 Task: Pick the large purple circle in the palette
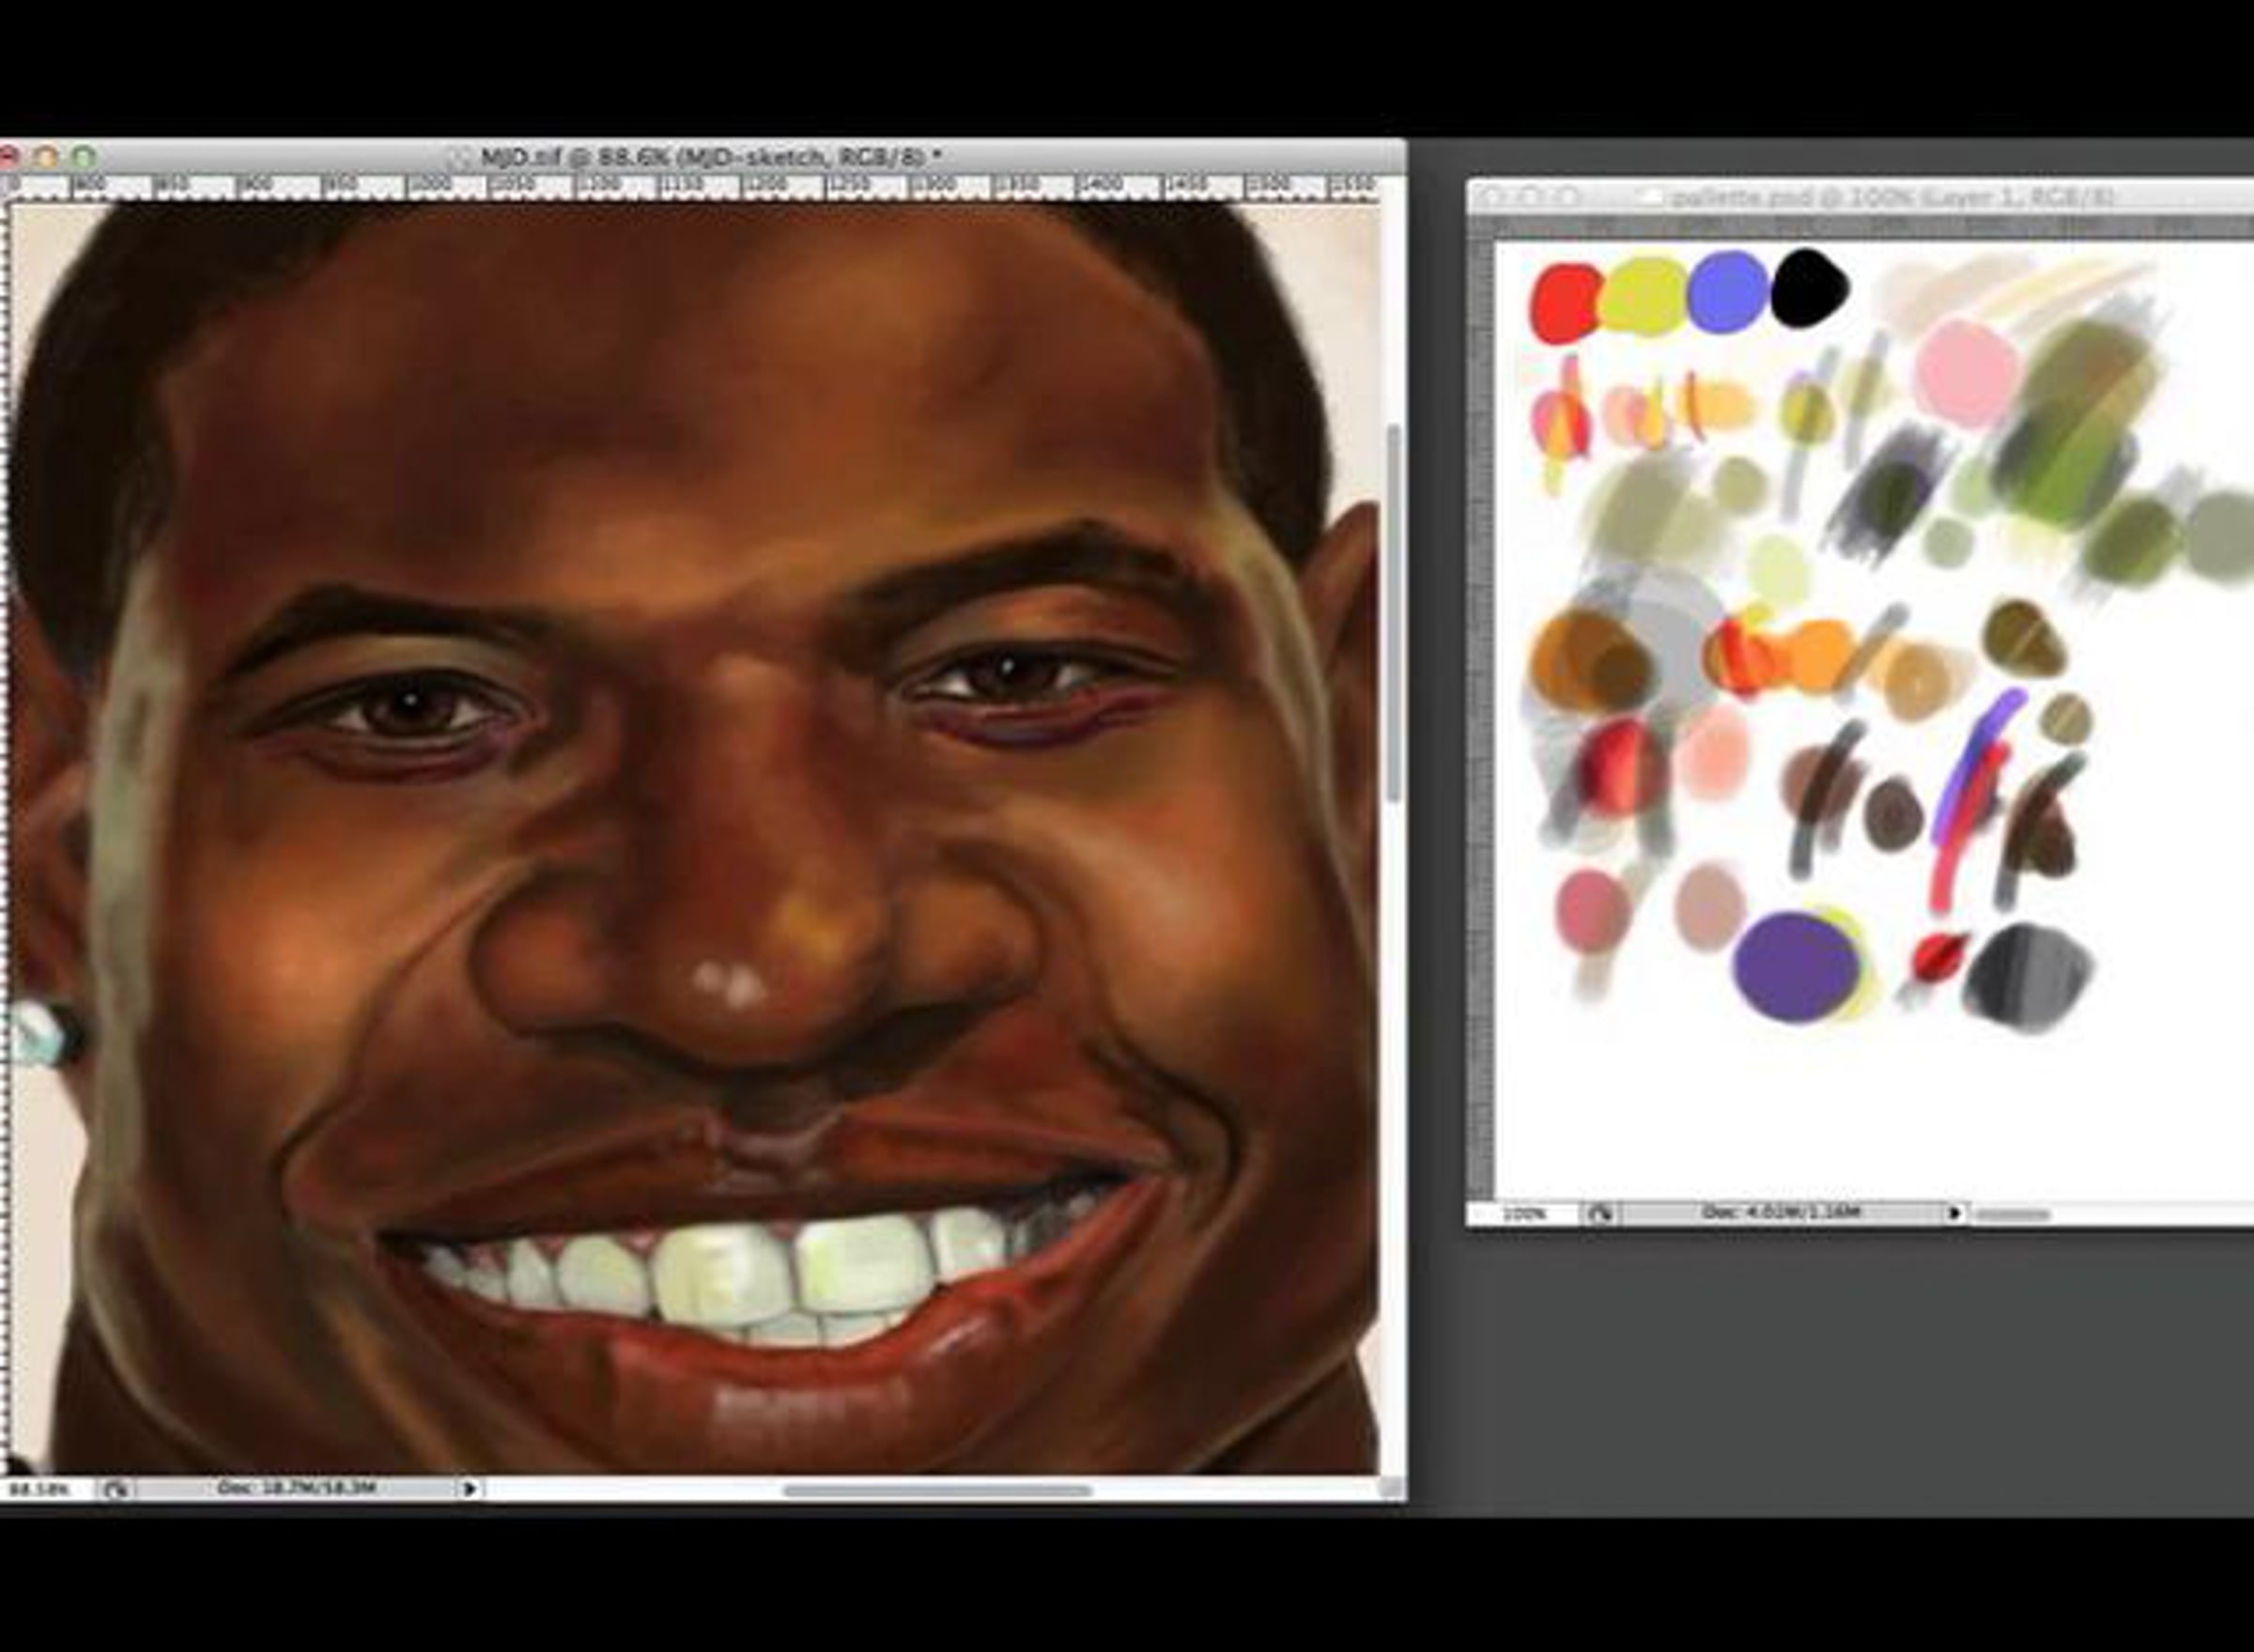pyautogui.click(x=1795, y=966)
